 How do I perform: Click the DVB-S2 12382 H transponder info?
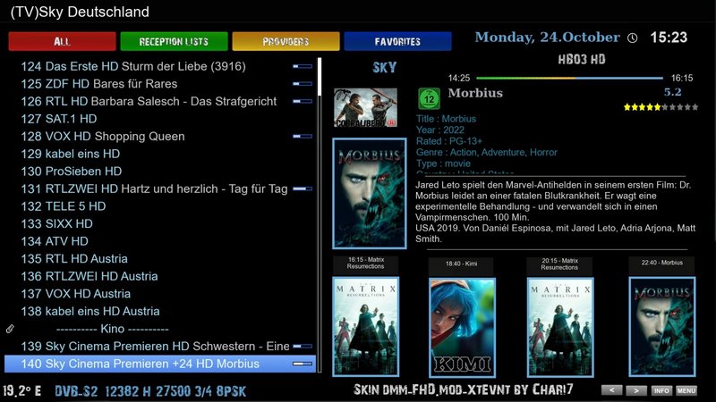(x=150, y=391)
